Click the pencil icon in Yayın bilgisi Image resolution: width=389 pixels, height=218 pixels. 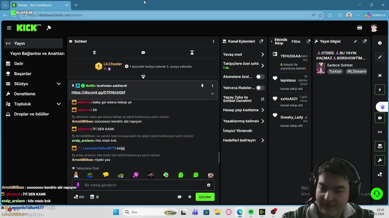pyautogui.click(x=356, y=41)
